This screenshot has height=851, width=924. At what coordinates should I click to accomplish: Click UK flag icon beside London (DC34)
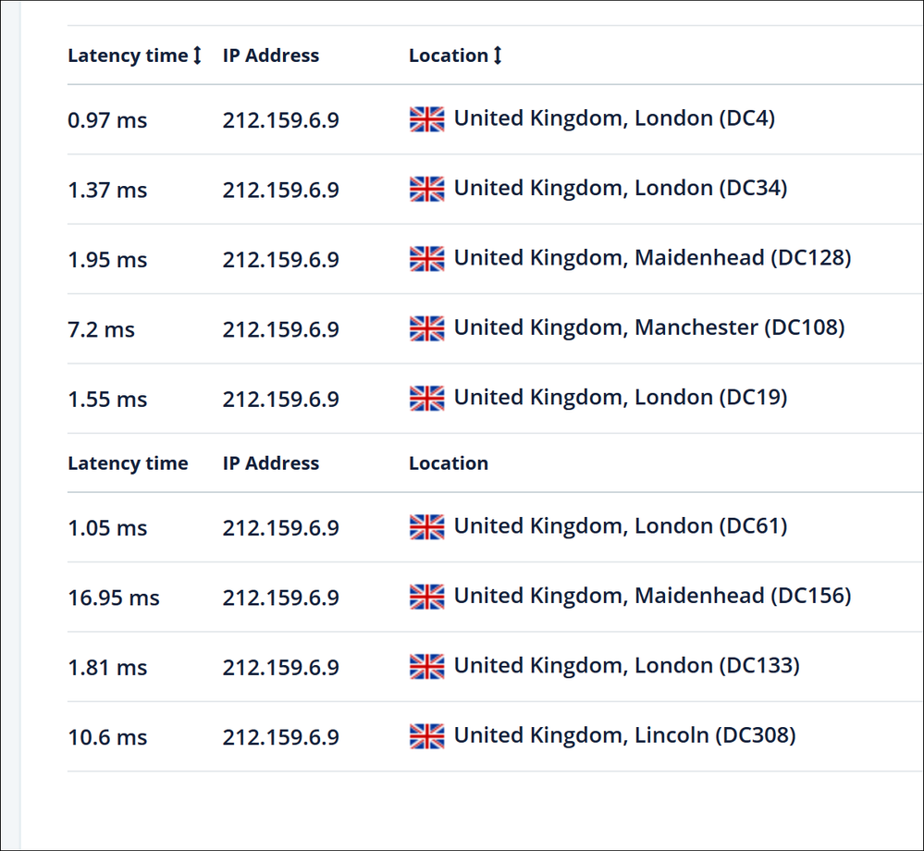[426, 189]
